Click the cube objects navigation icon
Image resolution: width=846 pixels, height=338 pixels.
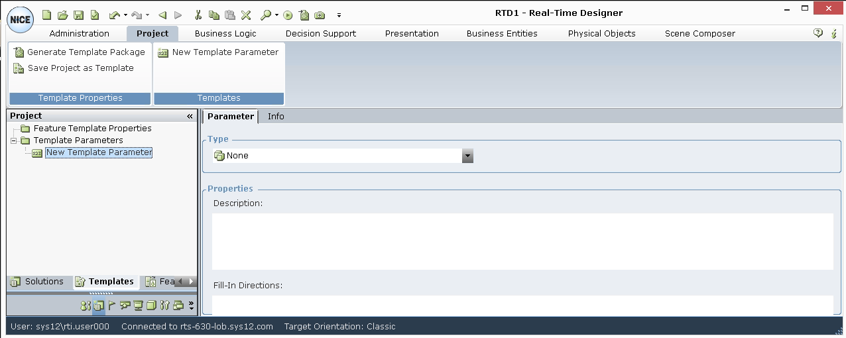coord(151,306)
